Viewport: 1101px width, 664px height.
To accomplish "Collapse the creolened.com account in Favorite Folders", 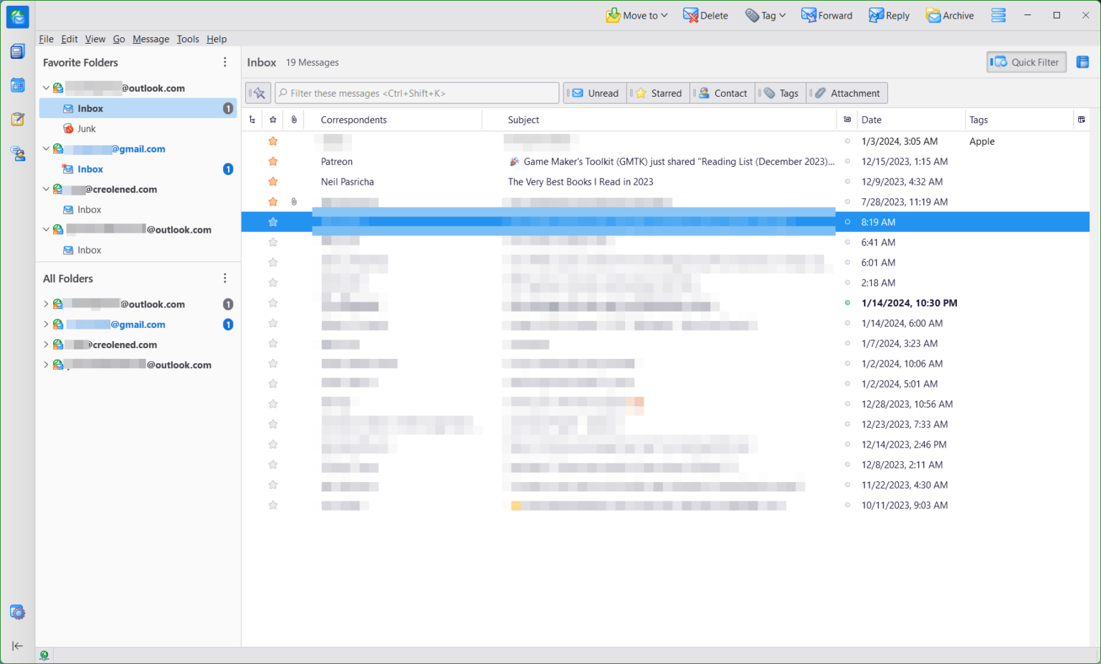I will pyautogui.click(x=46, y=189).
